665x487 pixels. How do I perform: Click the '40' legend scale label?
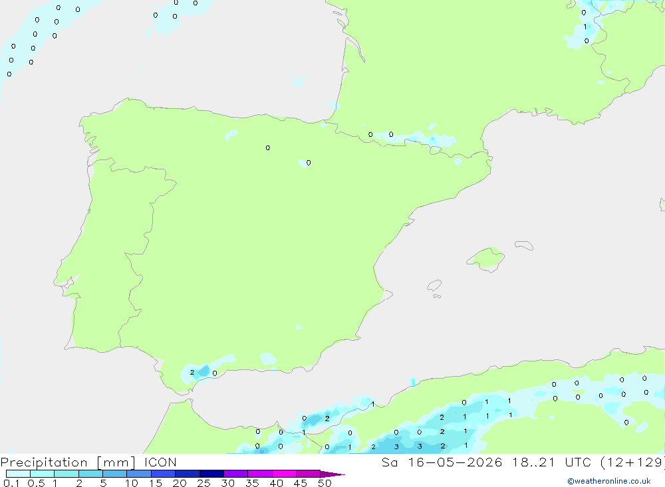pos(276,483)
